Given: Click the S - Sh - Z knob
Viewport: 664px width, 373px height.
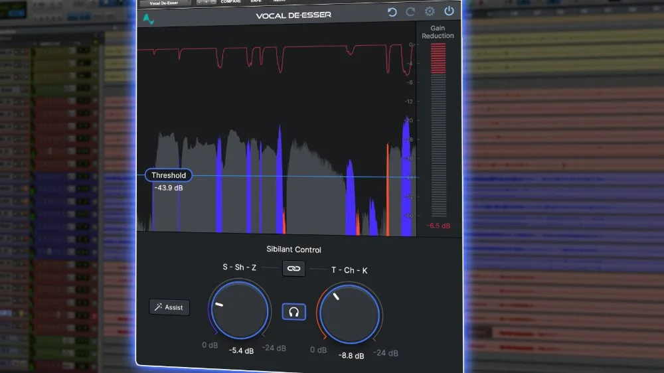Looking at the screenshot, I should pos(240,311).
